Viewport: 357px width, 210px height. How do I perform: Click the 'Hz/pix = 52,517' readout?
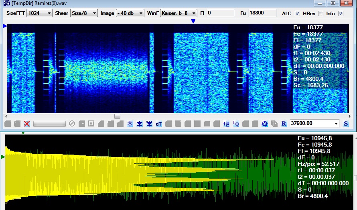click(318, 164)
